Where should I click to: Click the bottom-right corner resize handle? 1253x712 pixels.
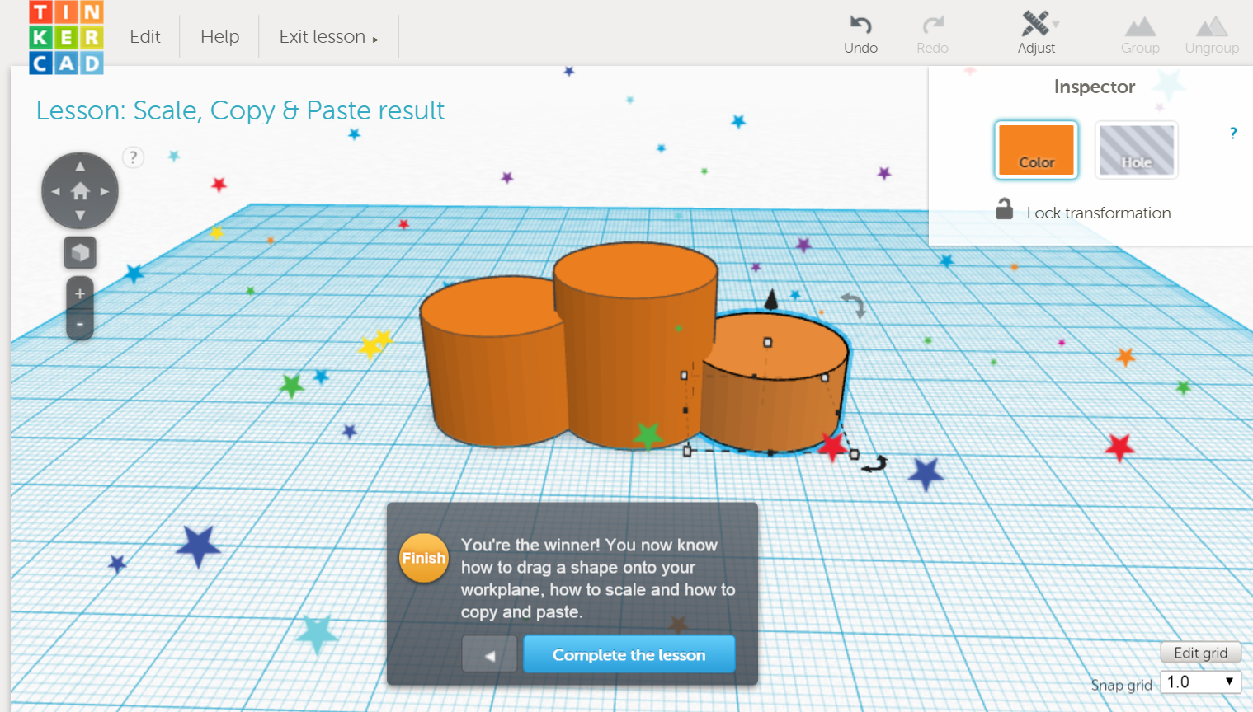tap(854, 454)
